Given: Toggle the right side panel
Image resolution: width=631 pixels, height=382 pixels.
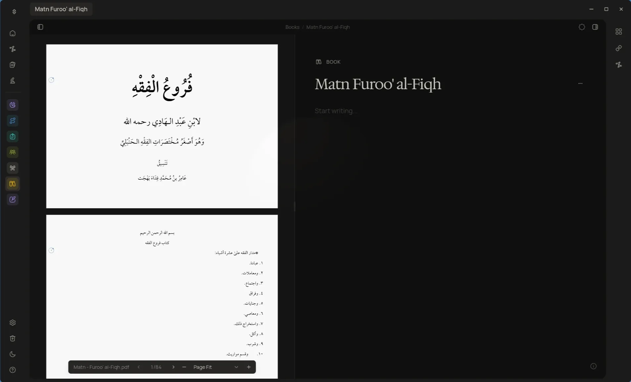Looking at the screenshot, I should [595, 27].
